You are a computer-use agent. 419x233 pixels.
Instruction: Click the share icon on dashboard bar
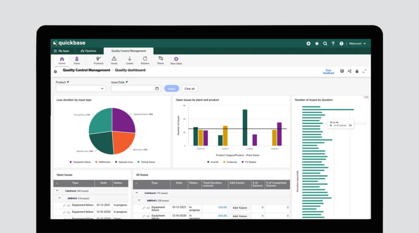[x=350, y=71]
